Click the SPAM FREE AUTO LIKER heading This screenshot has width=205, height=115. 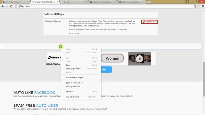pos(36,105)
